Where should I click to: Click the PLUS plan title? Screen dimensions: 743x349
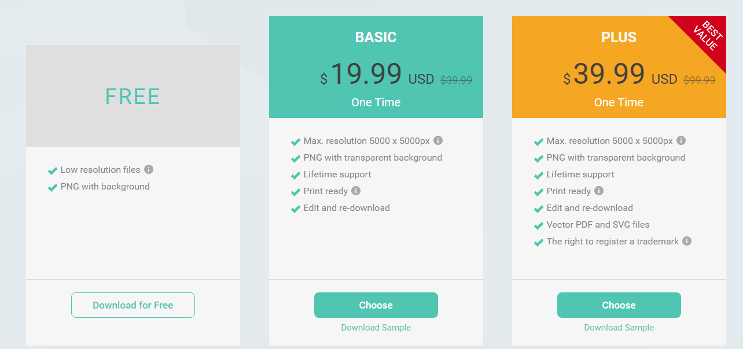click(619, 38)
